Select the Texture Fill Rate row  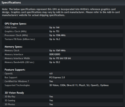point(62,39)
